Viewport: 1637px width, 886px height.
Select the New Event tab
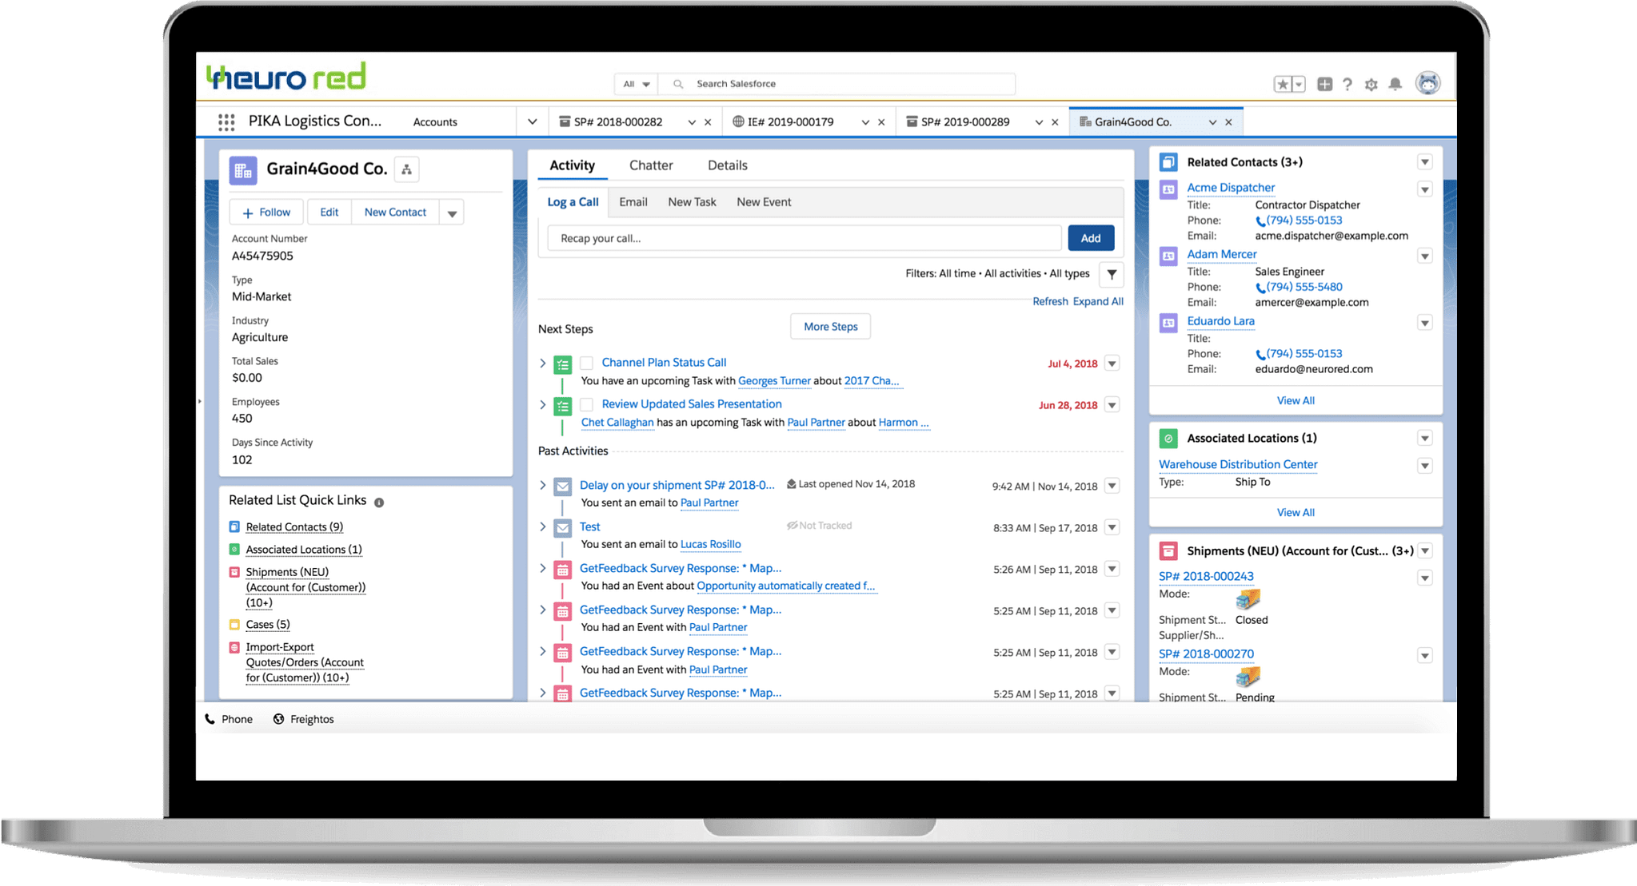click(x=764, y=202)
